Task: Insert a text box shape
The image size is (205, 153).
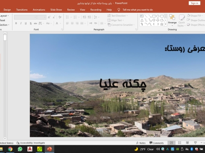Action: (142, 16)
